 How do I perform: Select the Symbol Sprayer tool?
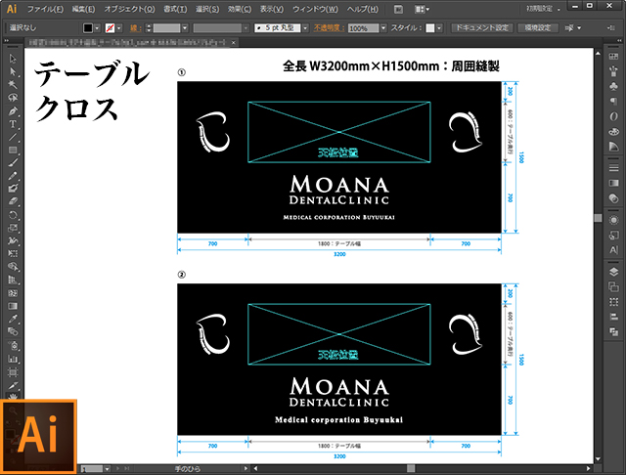pyautogui.click(x=13, y=345)
